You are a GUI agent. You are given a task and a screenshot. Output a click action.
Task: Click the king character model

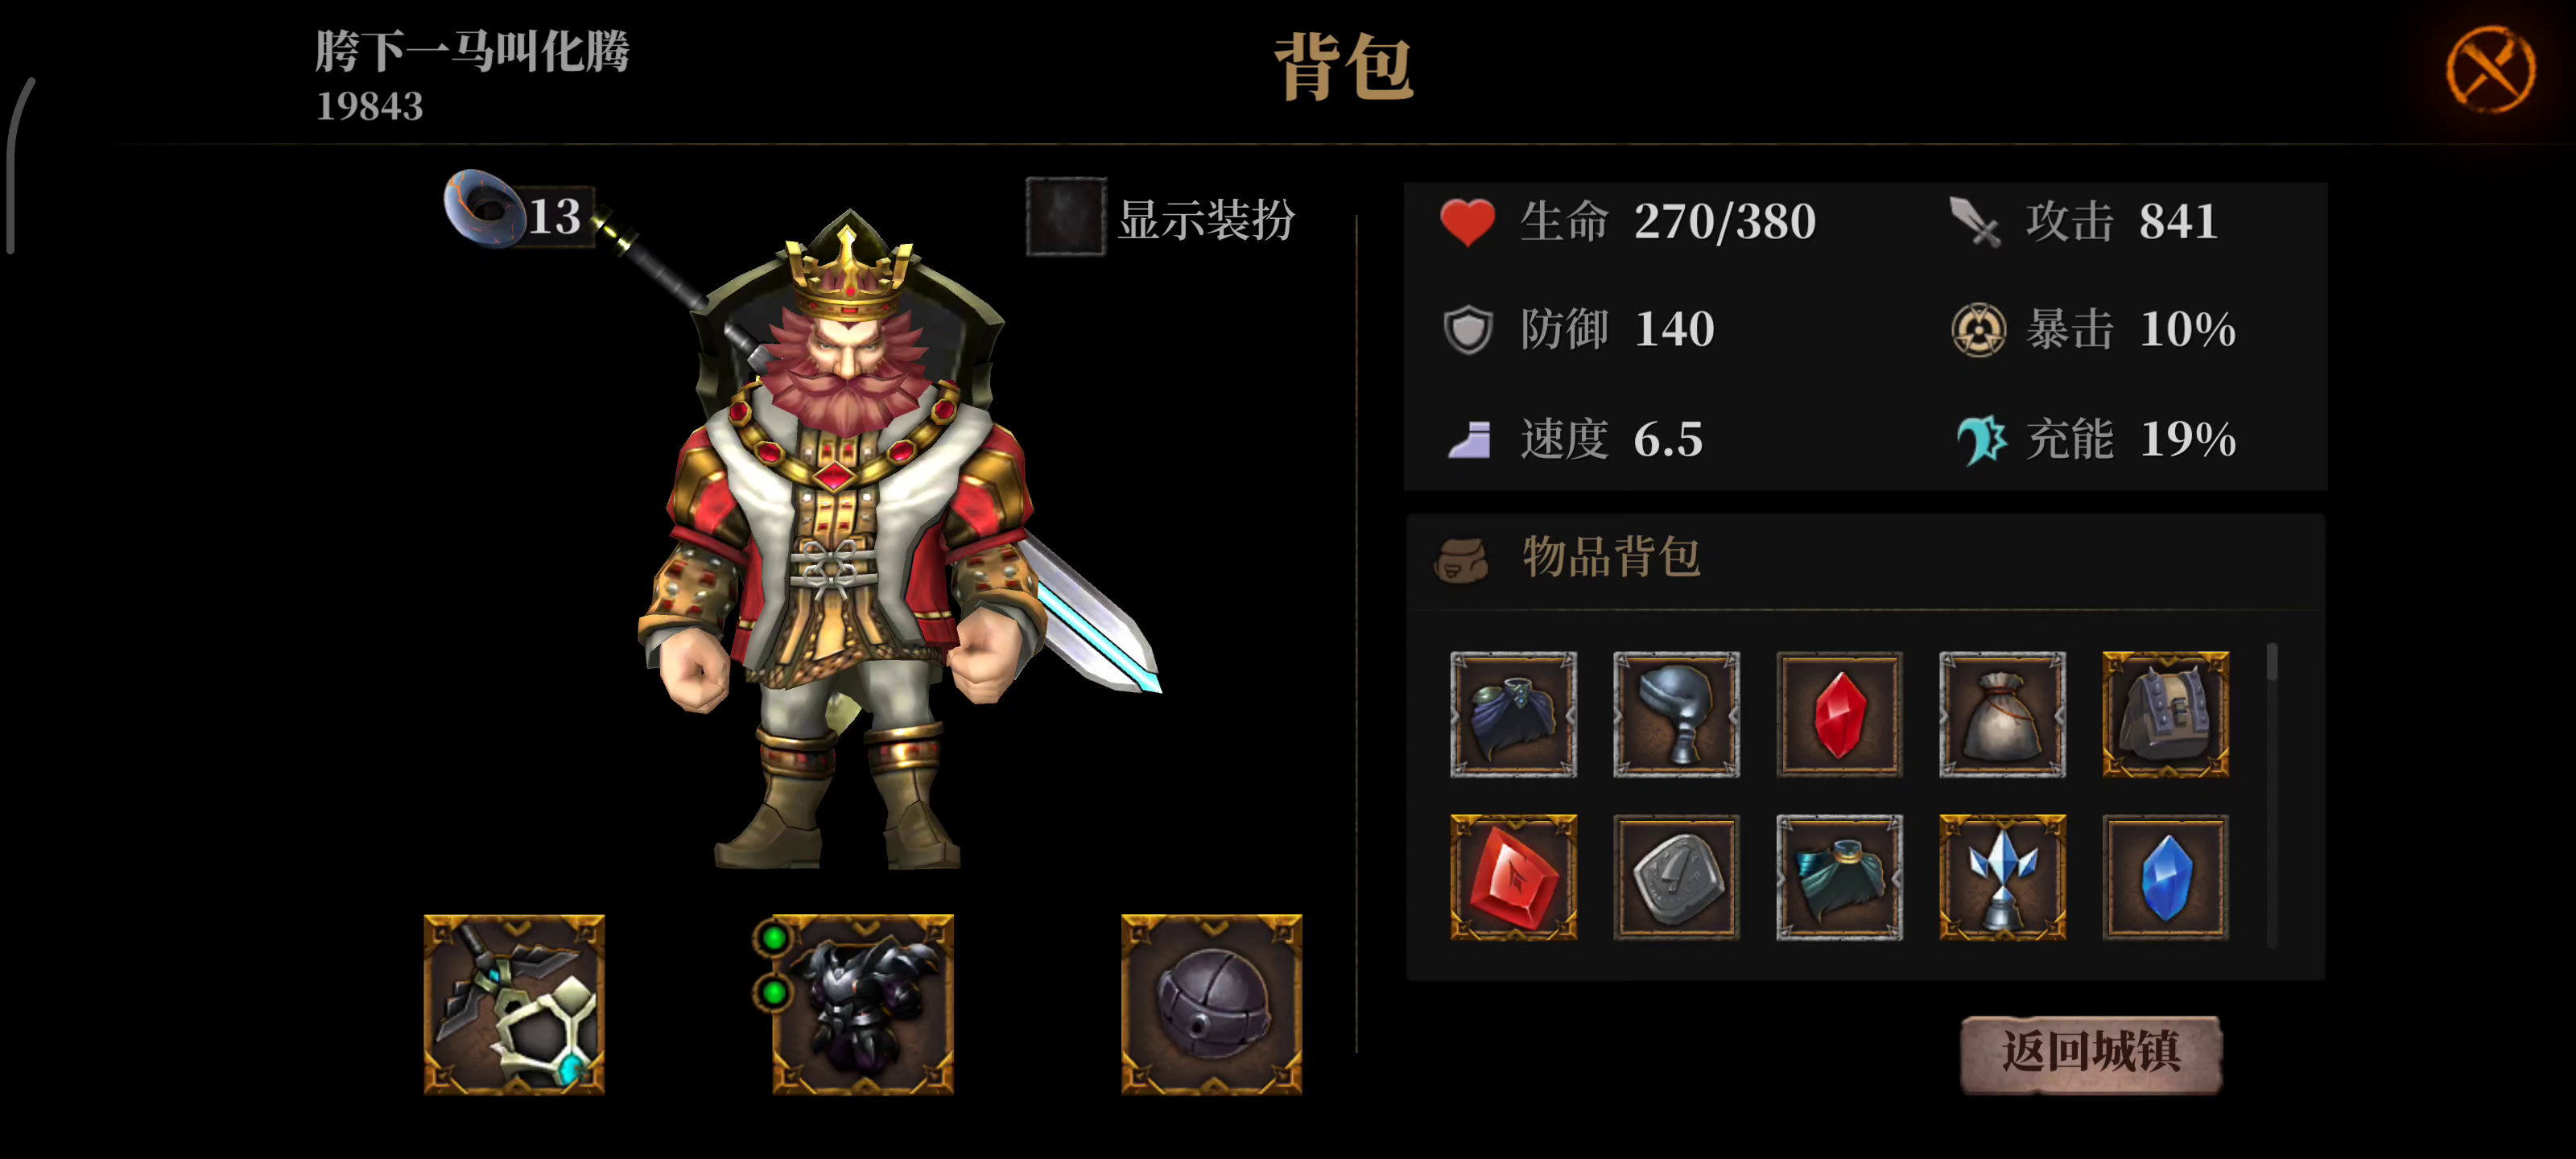tap(850, 540)
